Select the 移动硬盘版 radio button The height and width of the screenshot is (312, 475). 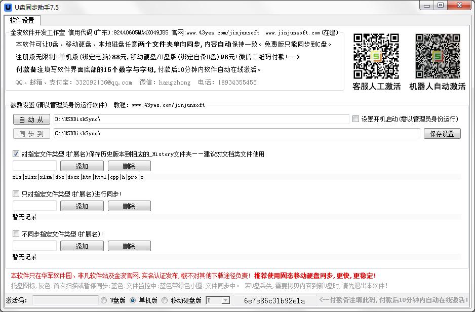click(164, 300)
